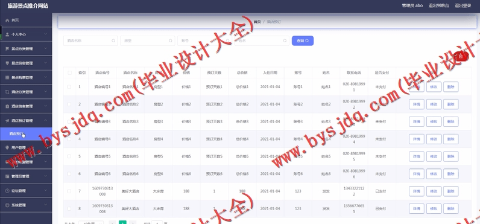Click the icon beside 景点信息管理
480x224 pixels.
(x=7, y=63)
